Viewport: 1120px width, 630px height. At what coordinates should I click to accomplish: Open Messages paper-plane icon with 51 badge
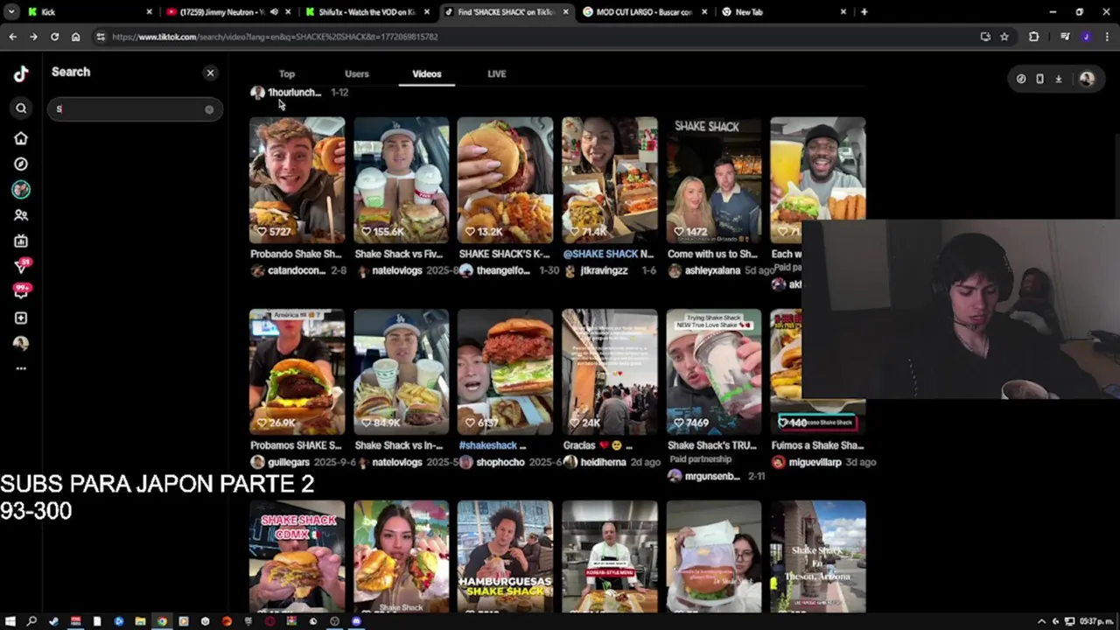point(21,266)
